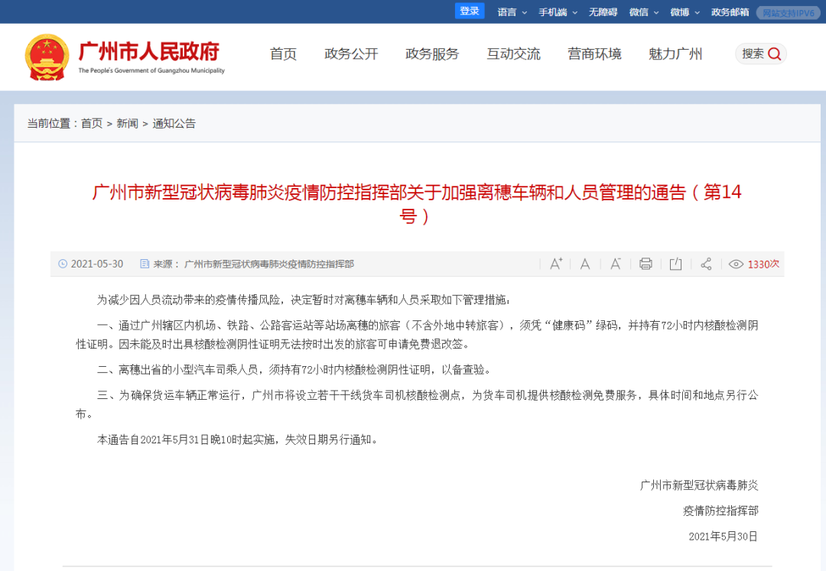Click the 网站支持IPV6 badge

point(788,13)
